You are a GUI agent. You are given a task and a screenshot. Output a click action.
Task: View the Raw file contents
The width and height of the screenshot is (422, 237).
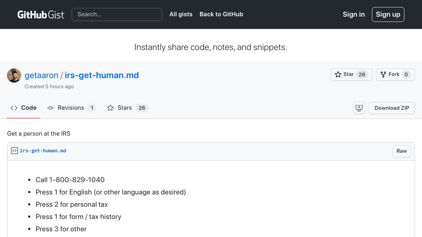pyautogui.click(x=401, y=151)
